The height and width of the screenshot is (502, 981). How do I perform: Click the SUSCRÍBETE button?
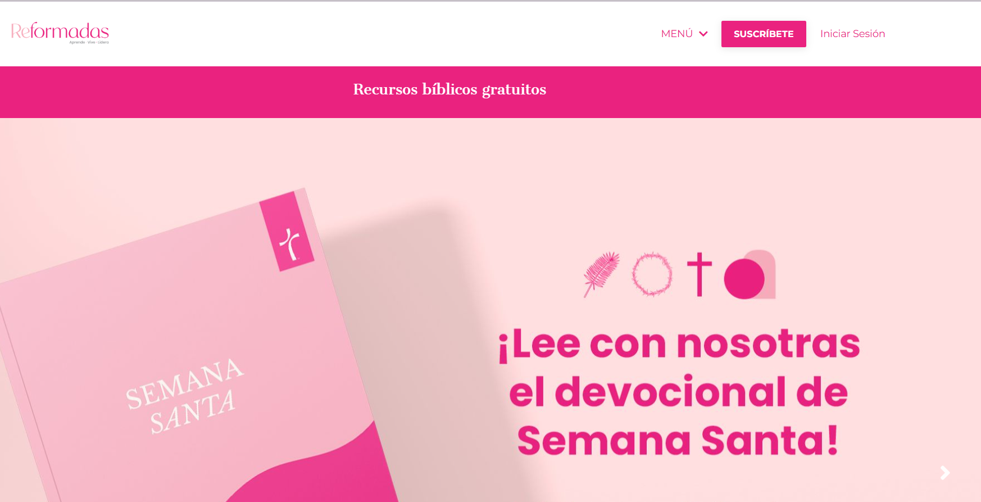tap(764, 34)
